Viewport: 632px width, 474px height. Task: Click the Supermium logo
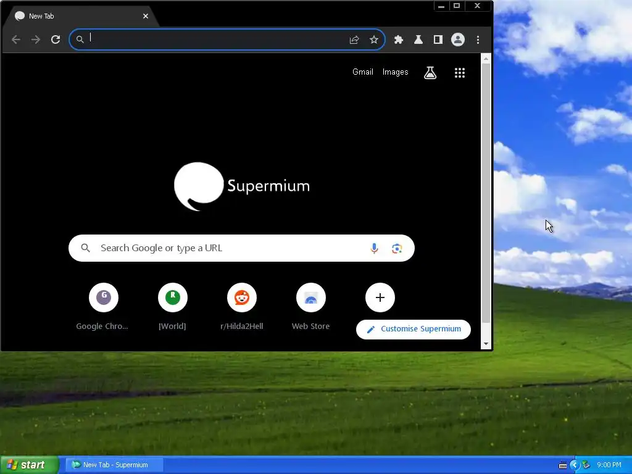(x=242, y=186)
